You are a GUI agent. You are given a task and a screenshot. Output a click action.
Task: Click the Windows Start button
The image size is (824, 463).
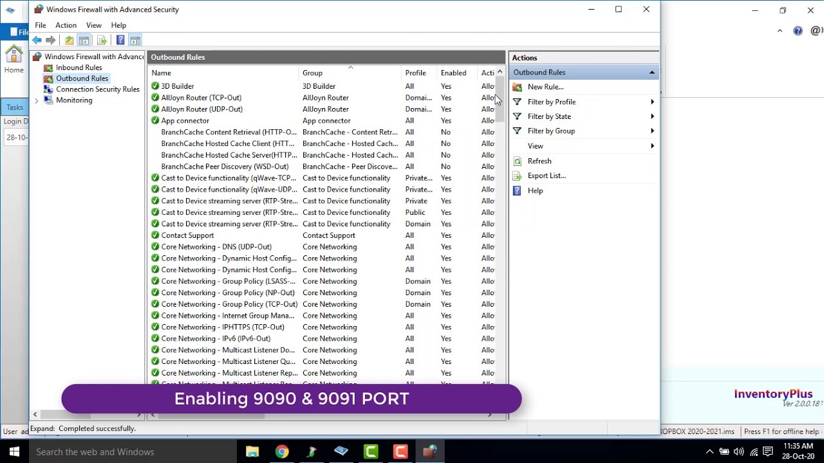click(x=14, y=451)
